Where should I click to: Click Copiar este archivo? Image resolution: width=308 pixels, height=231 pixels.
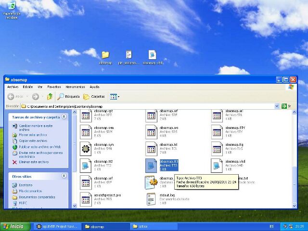pos(30,141)
